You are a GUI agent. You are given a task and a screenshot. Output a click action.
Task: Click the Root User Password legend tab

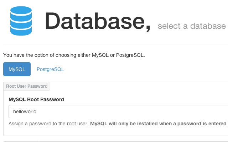27,86
